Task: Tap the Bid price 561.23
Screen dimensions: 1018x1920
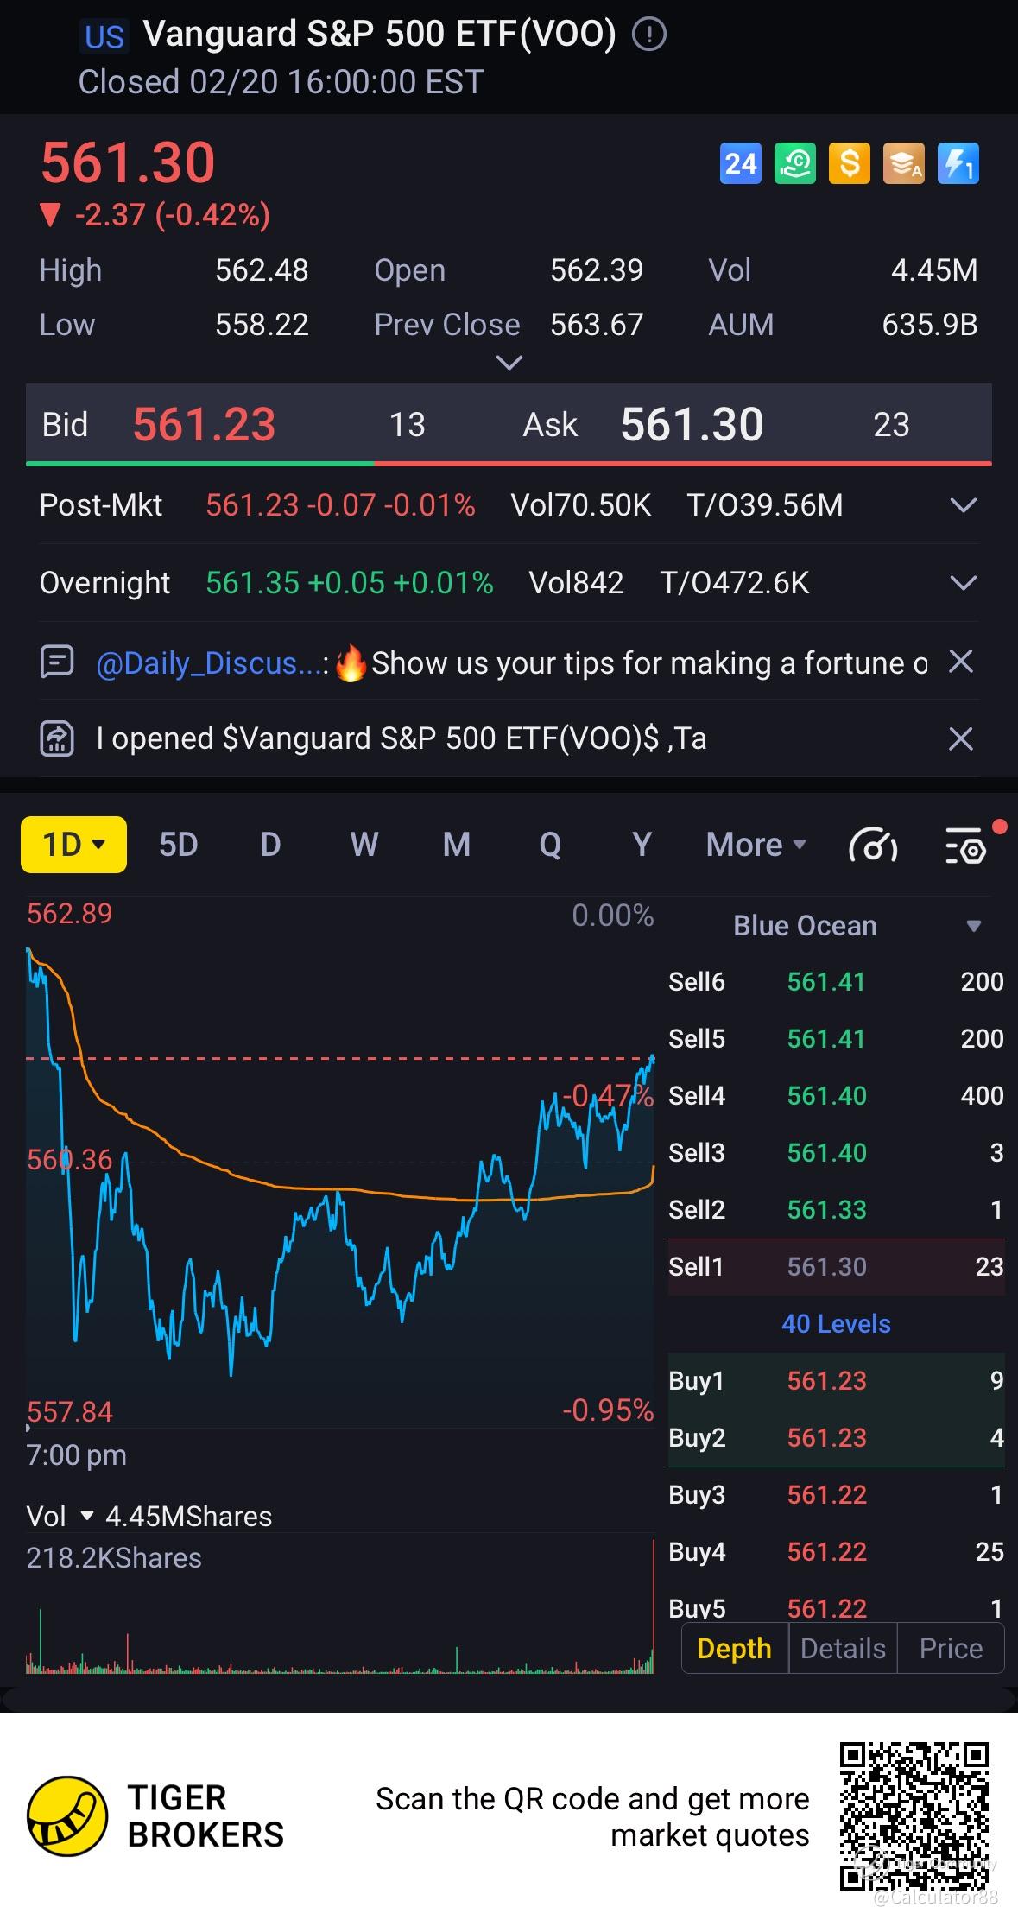Action: pos(204,424)
